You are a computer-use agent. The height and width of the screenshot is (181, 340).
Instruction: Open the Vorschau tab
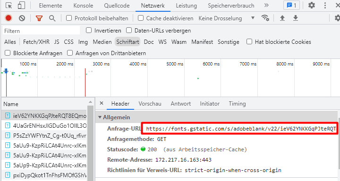(150, 104)
